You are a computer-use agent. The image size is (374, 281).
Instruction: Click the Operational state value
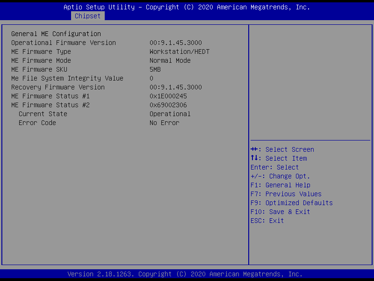pyautogui.click(x=170, y=114)
